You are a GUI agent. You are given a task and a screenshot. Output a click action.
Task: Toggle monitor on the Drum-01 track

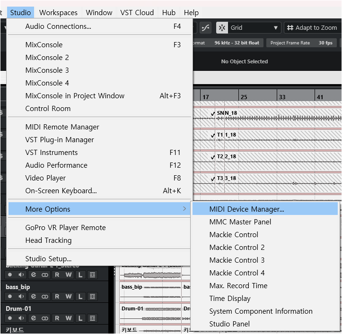coord(21,318)
